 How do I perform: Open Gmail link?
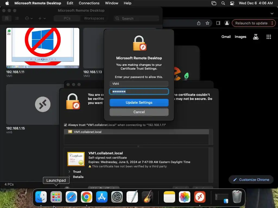(x=226, y=37)
